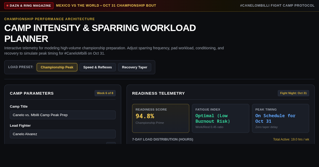Click the 94.8% readiness value
Screen dimensions: 319x167
tap(145, 116)
